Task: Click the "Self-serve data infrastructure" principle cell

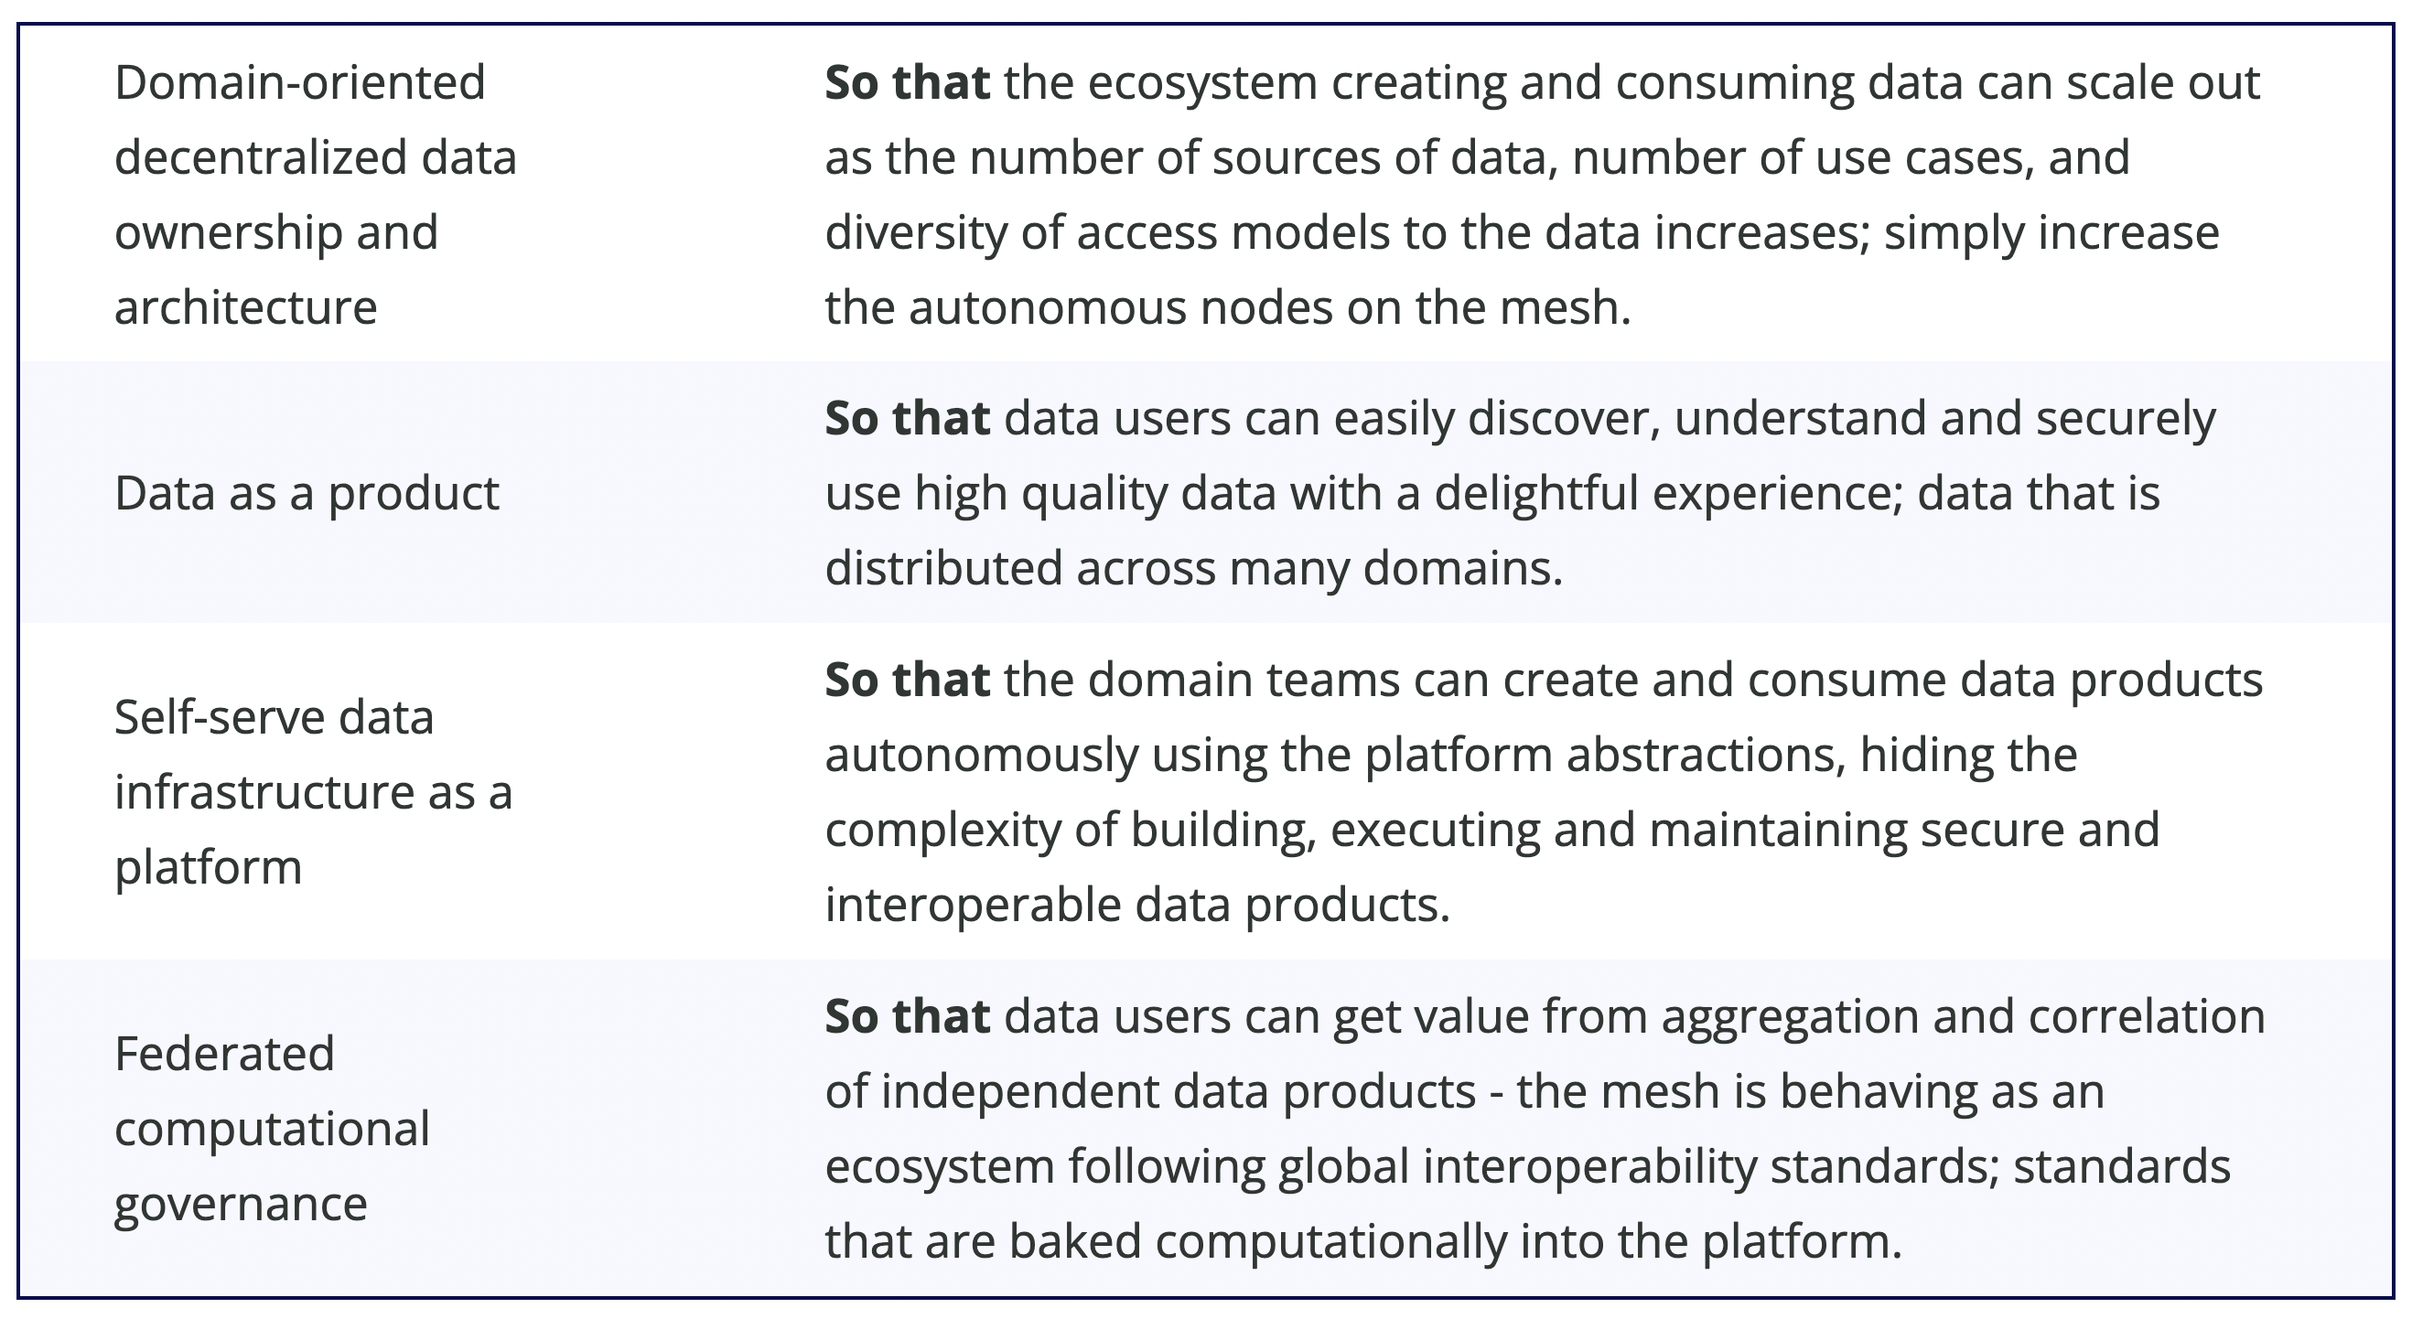Action: tap(313, 792)
